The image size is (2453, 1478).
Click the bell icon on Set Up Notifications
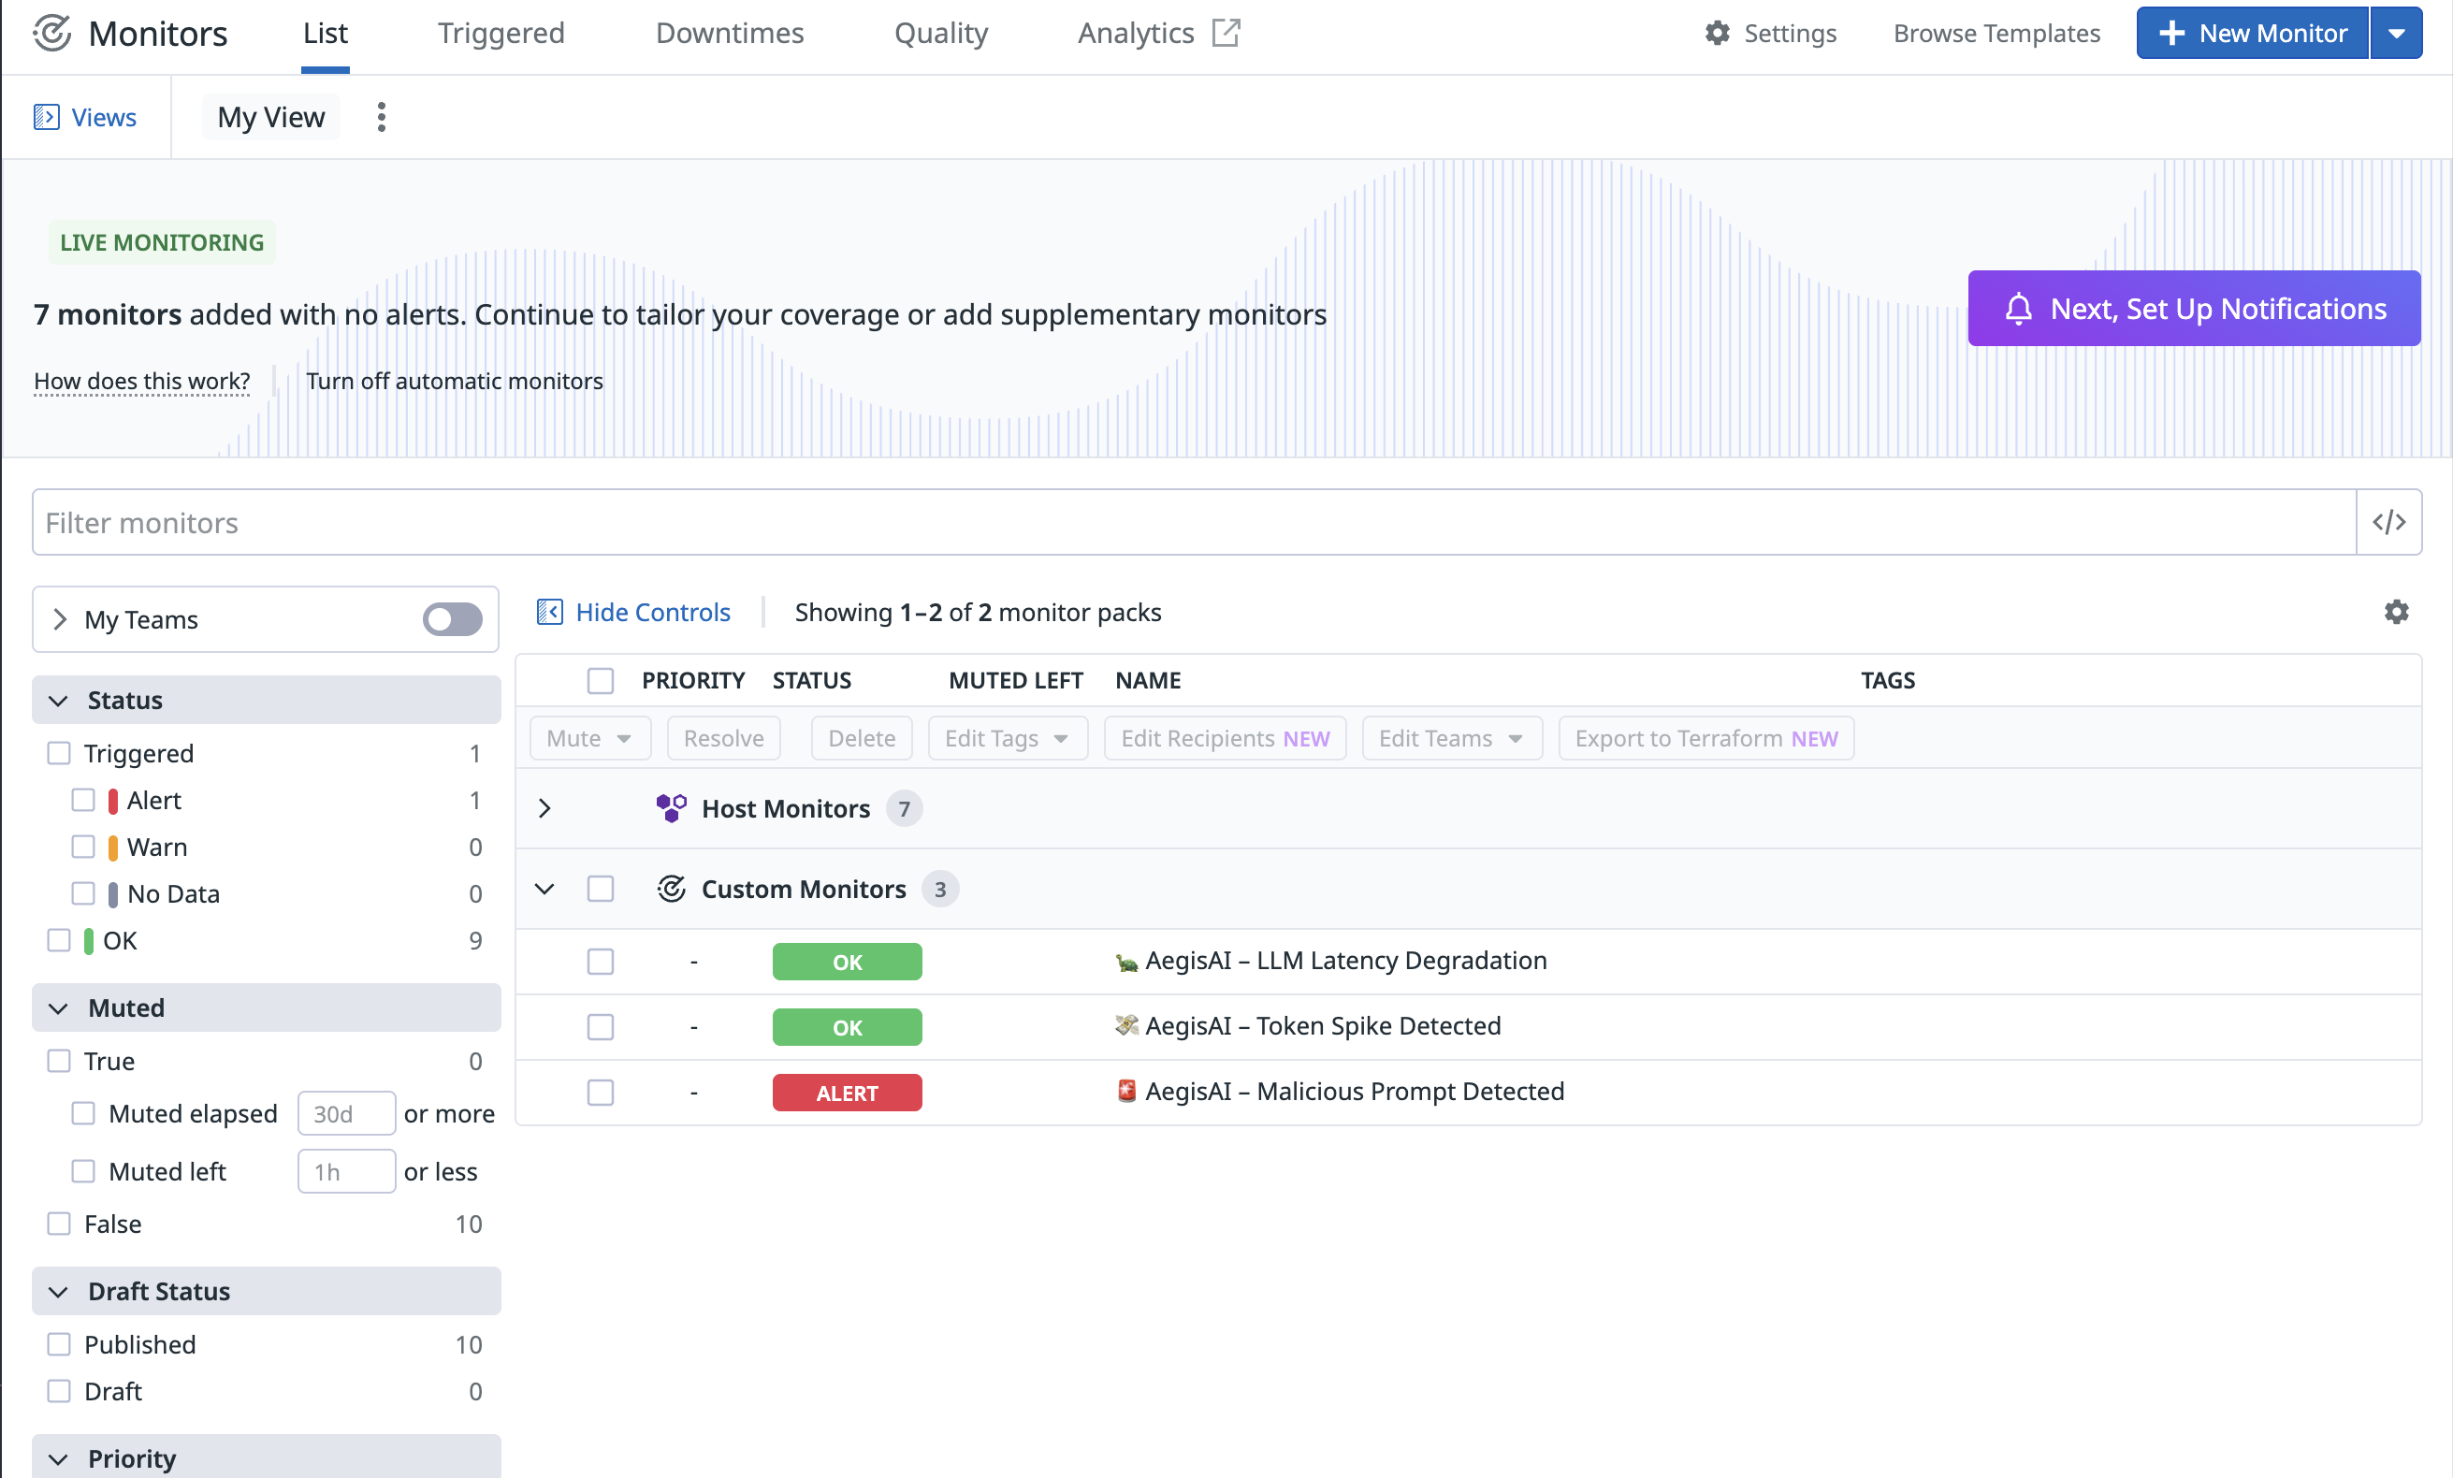[x=2018, y=309]
